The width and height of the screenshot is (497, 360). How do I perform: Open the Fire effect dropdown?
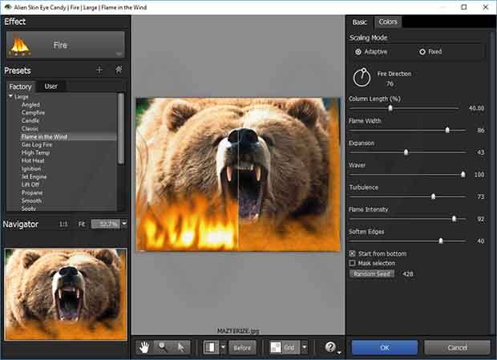point(64,46)
